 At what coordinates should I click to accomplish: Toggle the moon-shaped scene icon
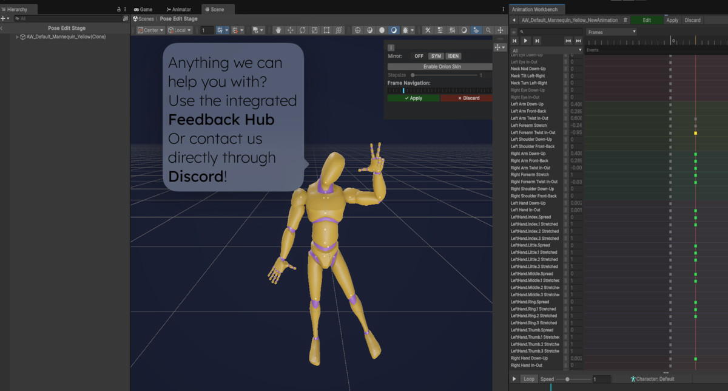[463, 30]
